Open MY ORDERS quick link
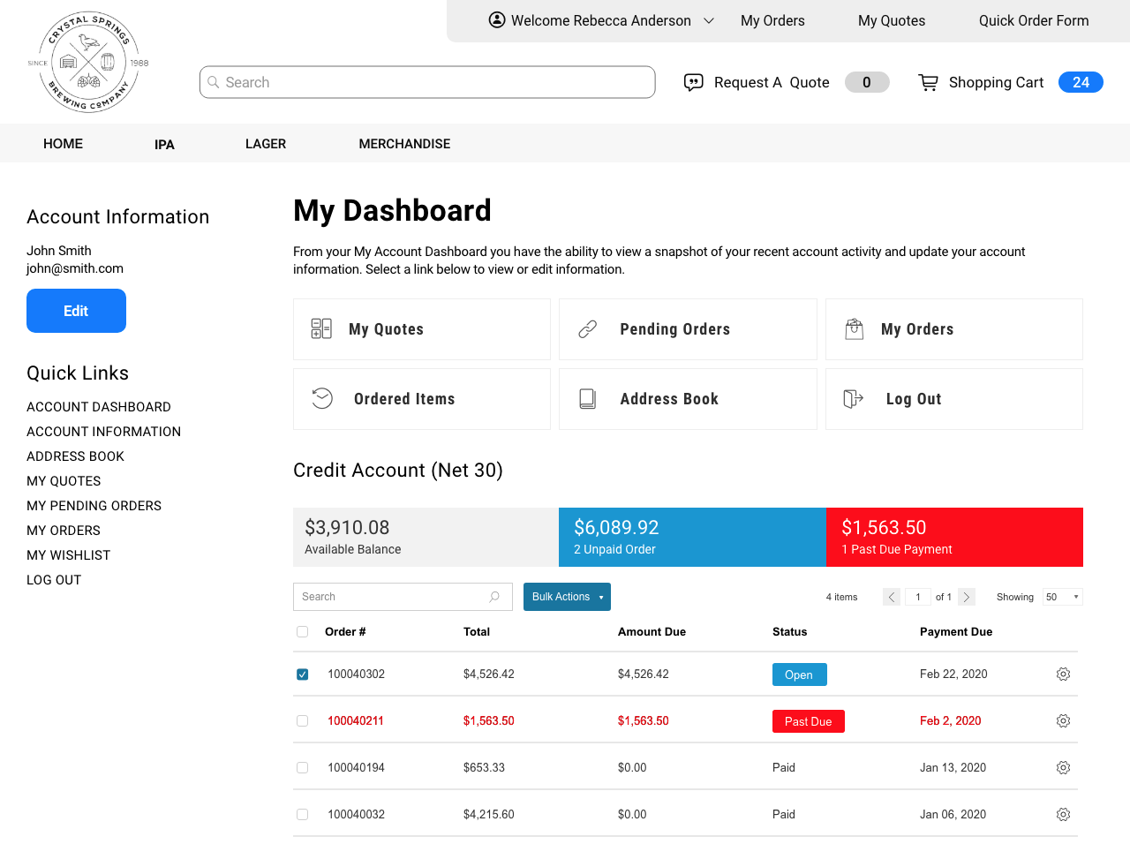 pos(64,531)
